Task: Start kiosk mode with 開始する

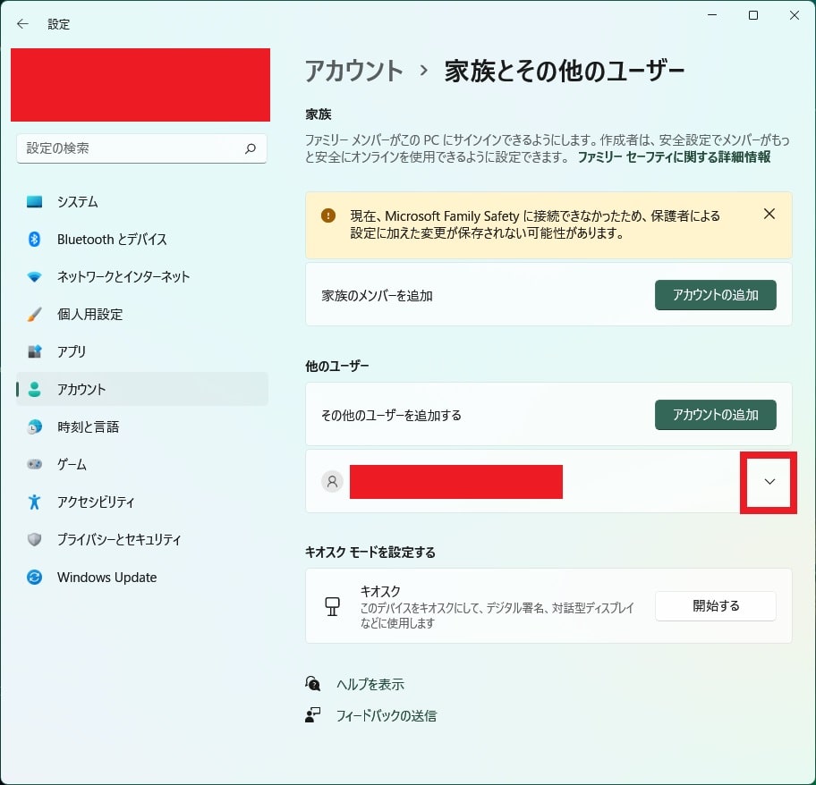Action: [x=715, y=605]
